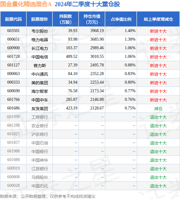The height and width of the screenshot is (199, 180).
Task: Select stock name 中兴通讯
Action: (x=40, y=74)
